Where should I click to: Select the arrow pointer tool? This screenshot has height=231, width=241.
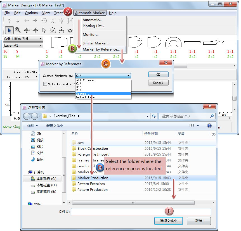9,30
